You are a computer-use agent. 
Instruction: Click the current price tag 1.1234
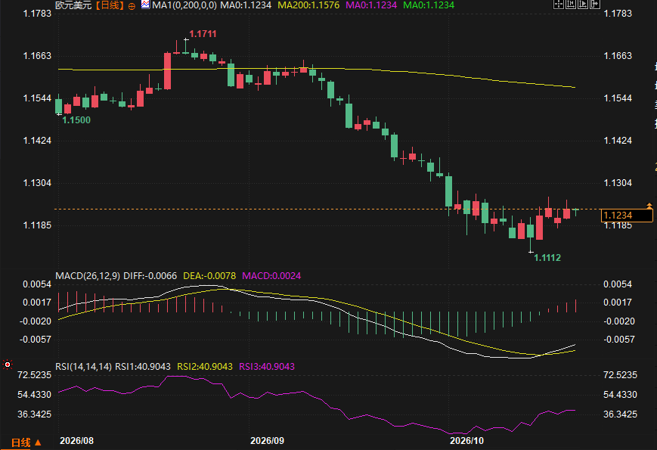click(627, 216)
